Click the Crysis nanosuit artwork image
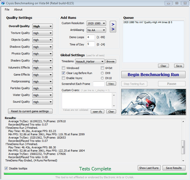 tap(154, 102)
